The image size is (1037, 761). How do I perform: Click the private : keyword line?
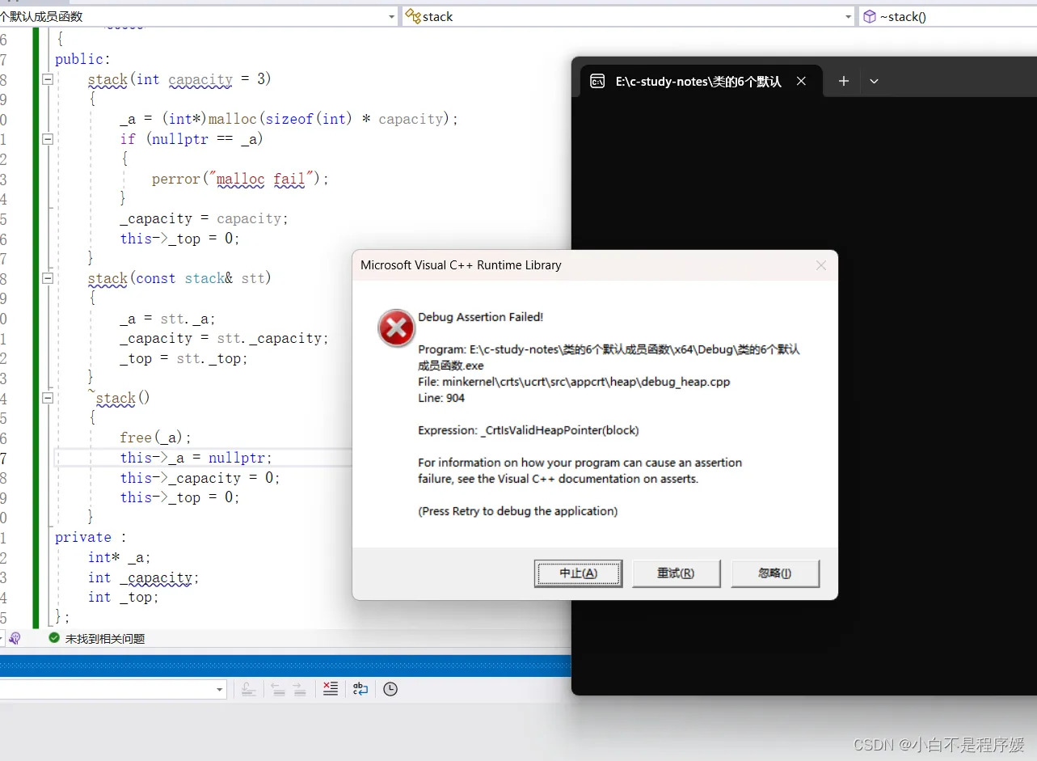[x=91, y=537]
